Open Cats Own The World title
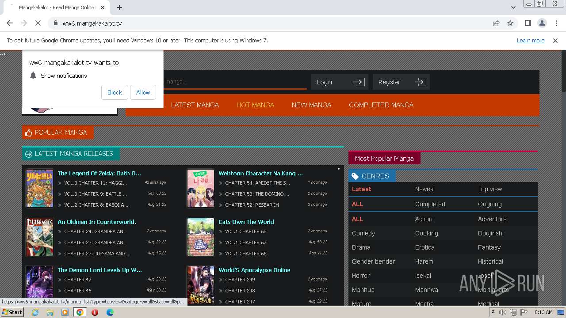Viewport: 566px width, 318px height. point(246,222)
